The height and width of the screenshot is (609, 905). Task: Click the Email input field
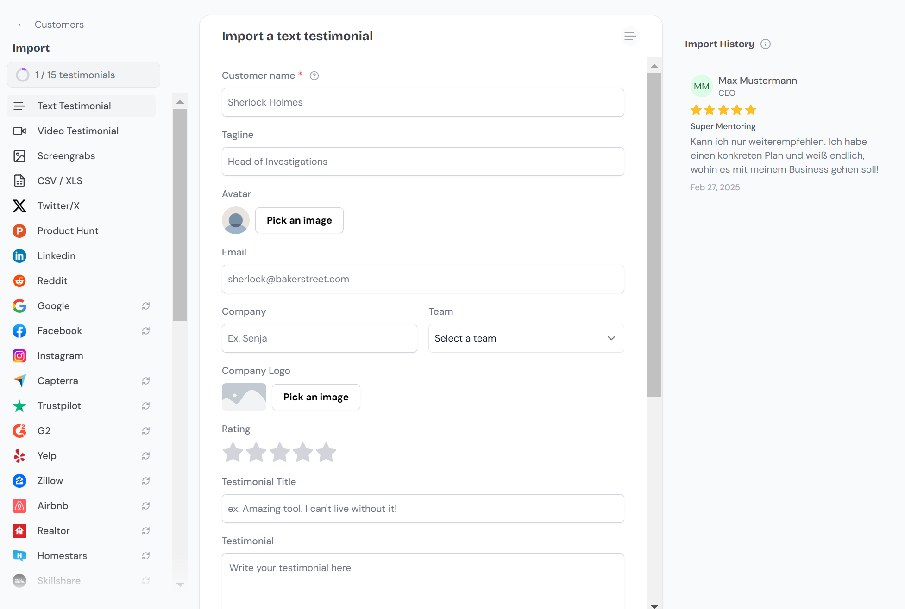click(x=423, y=279)
